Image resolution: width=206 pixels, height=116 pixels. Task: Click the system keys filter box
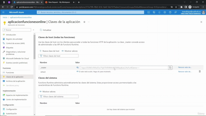tap(59, 97)
